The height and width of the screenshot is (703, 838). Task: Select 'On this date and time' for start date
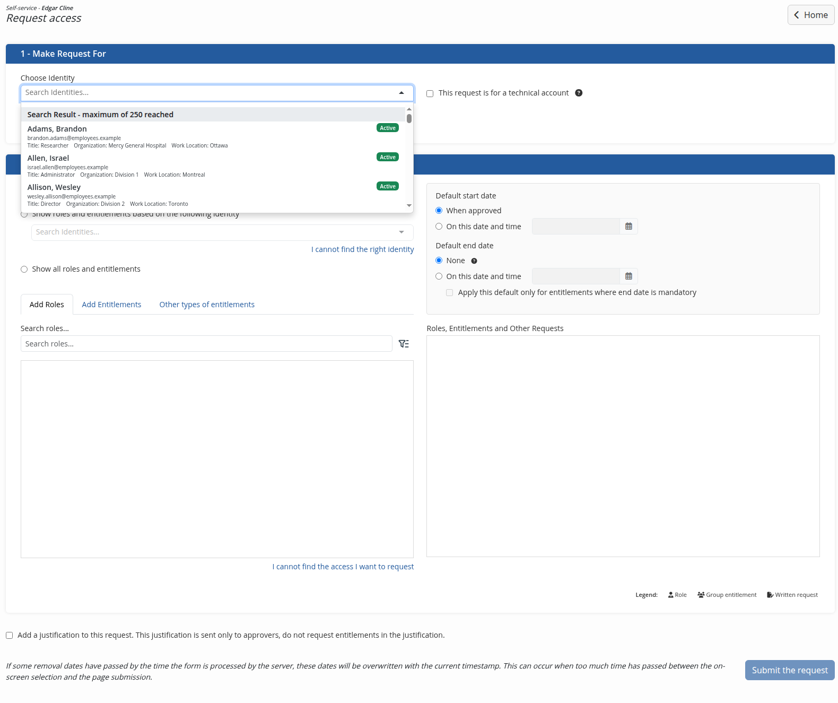(x=439, y=227)
